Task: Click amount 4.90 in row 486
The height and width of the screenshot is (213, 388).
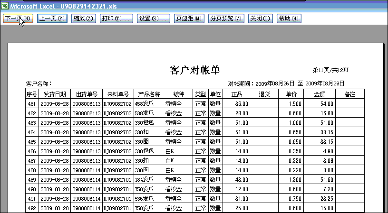Action: (x=329, y=151)
